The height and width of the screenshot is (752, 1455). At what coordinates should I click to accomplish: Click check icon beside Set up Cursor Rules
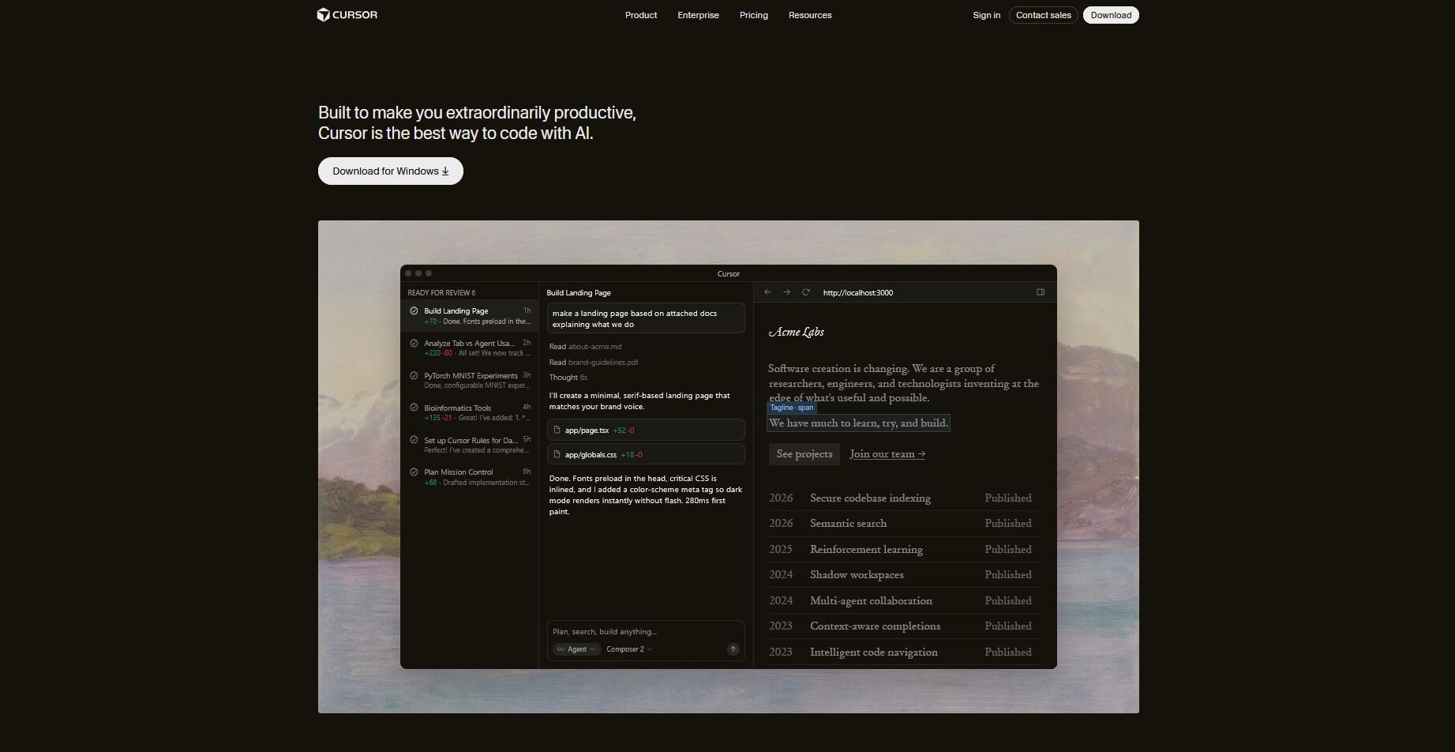414,440
